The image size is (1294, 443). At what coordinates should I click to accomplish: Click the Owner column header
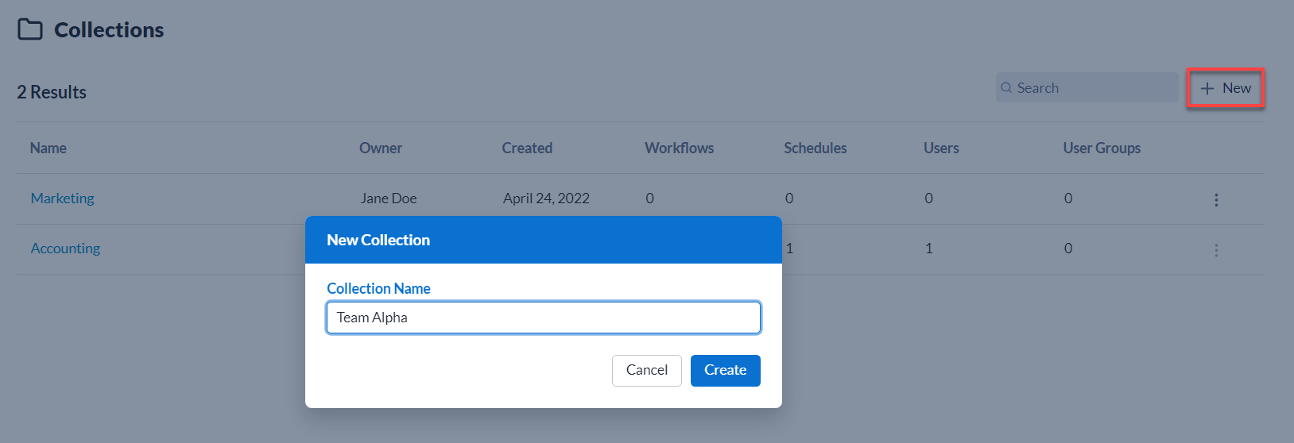pyautogui.click(x=381, y=148)
